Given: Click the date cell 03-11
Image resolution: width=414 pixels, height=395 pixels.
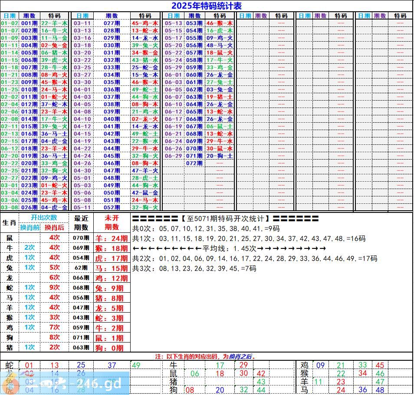Looking at the screenshot, I should [x=82, y=23].
